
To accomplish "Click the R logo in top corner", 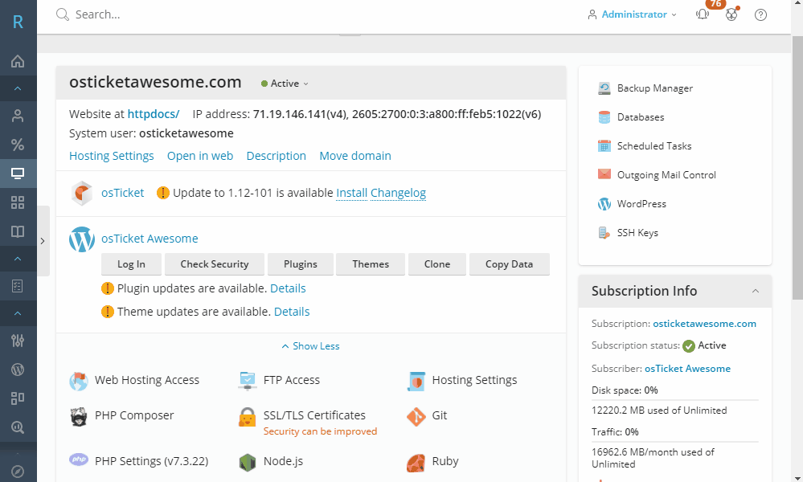I will coord(18,22).
